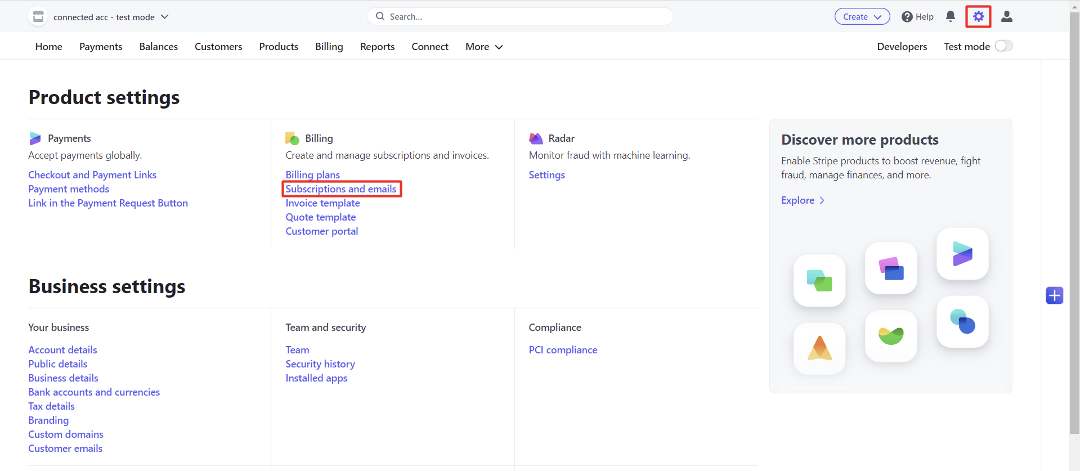Open Billing plans settings

313,175
